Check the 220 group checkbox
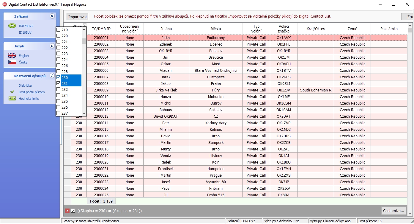Image resolution: width=414 pixels, height=224 pixels. [59, 36]
